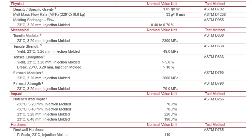Open footnote 5 next to Tensile Modulus
The width and height of the screenshot is (252, 139).
tap(41, 34)
